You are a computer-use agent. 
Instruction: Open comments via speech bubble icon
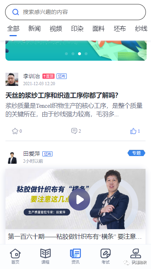coord(74,131)
